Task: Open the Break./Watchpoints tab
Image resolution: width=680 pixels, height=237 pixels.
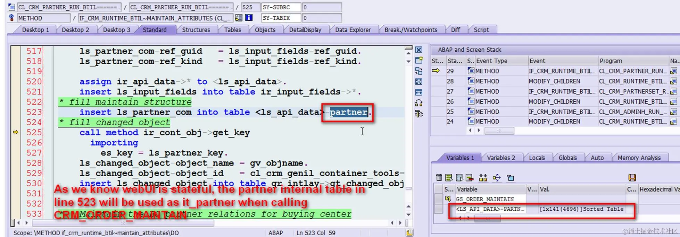Action: coord(411,30)
